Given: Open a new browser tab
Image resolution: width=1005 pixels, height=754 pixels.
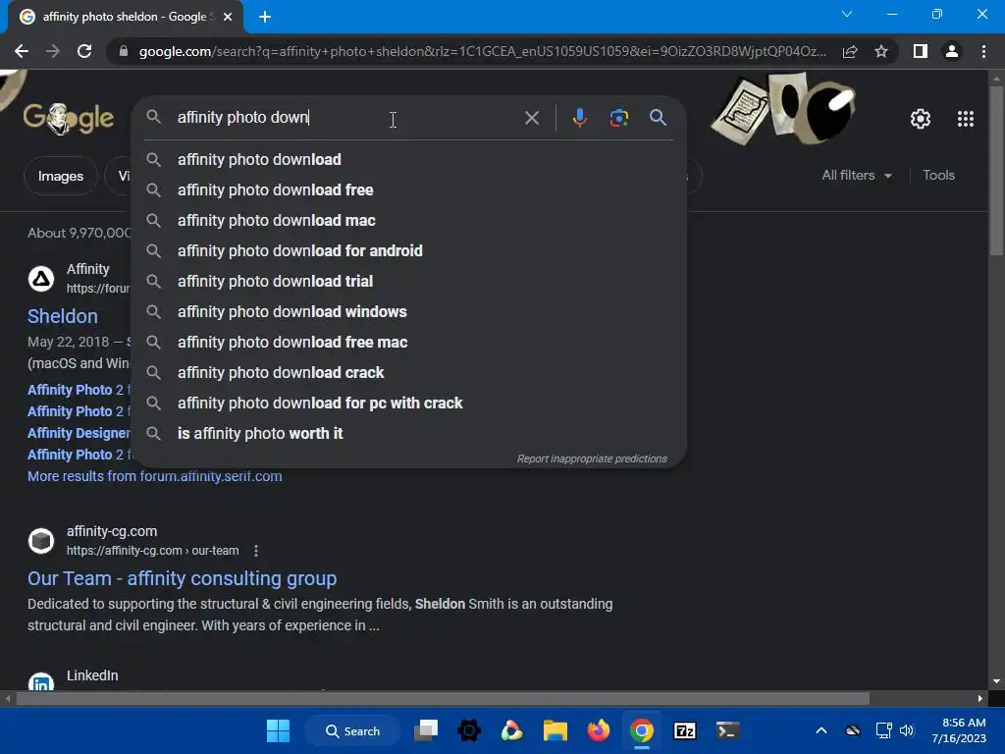Looking at the screenshot, I should [x=265, y=17].
